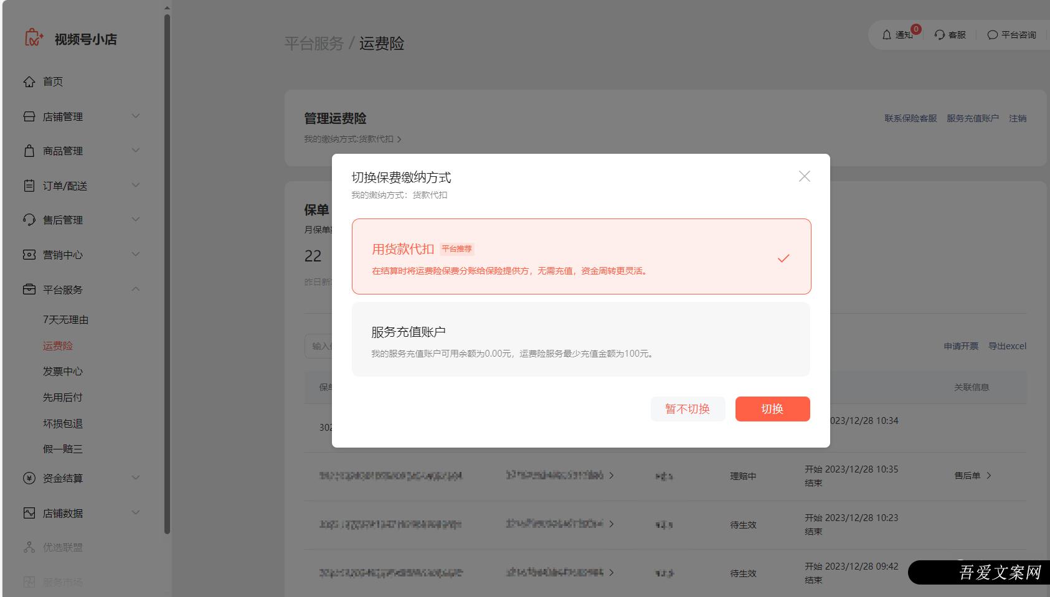Click 关联信息 column header

(972, 387)
